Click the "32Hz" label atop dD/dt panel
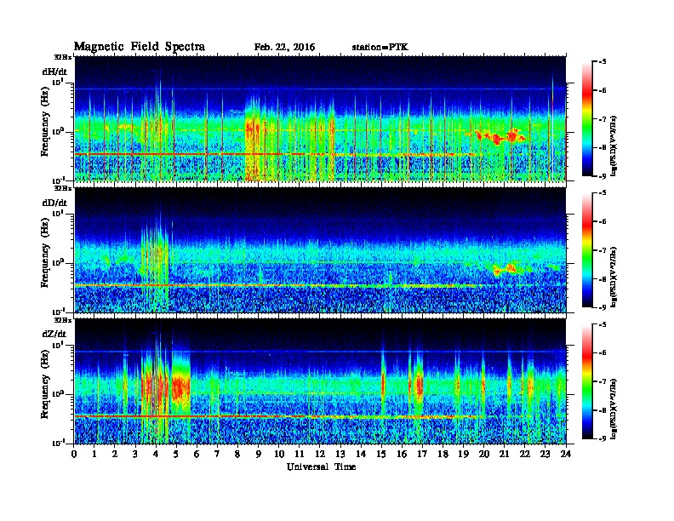 tap(63, 188)
